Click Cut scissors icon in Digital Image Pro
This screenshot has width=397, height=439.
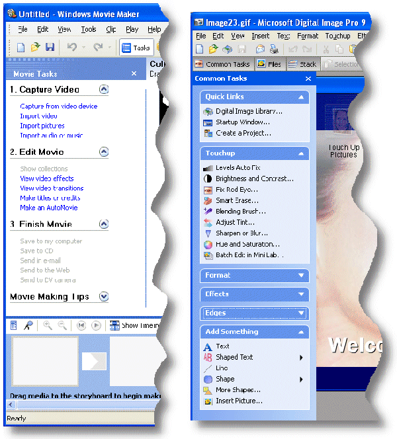click(326, 50)
